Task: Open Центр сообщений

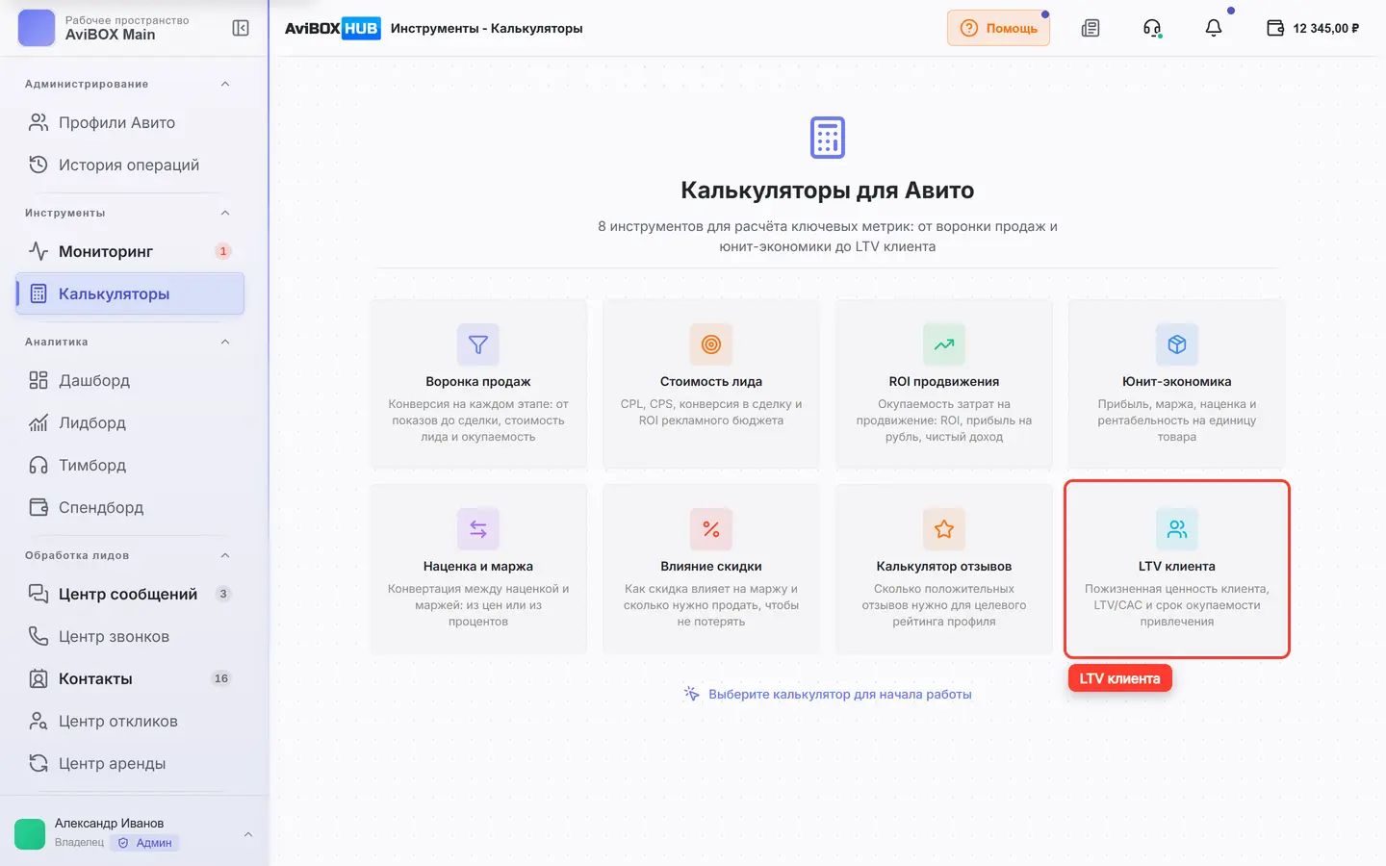Action: tap(130, 594)
